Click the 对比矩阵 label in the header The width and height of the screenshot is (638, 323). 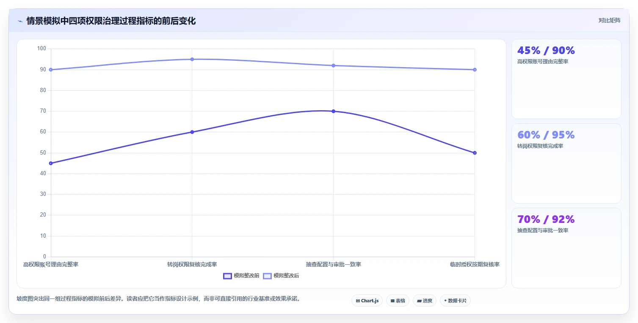(x=609, y=21)
